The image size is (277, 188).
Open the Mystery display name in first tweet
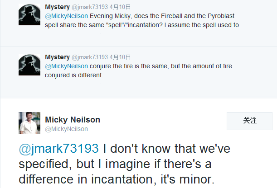58,7
